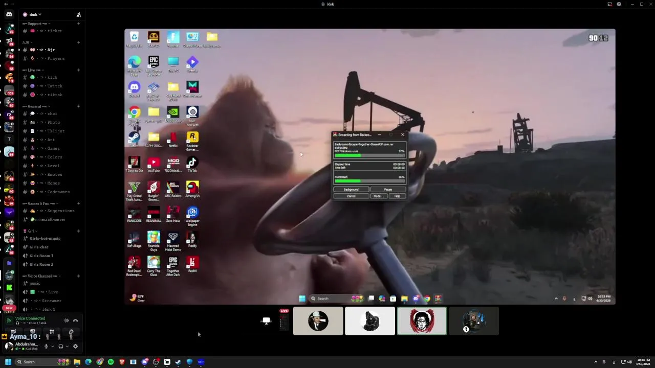Viewport: 655px width, 368px height.
Task: Open the server folder icon in sidebar
Action: 9,263
